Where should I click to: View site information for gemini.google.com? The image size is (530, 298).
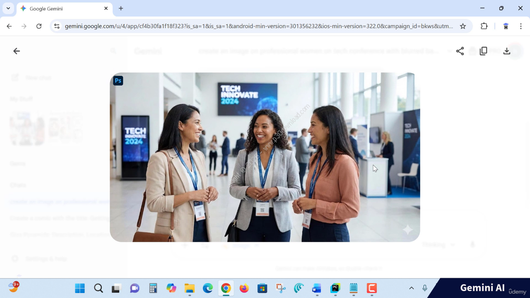tap(57, 26)
